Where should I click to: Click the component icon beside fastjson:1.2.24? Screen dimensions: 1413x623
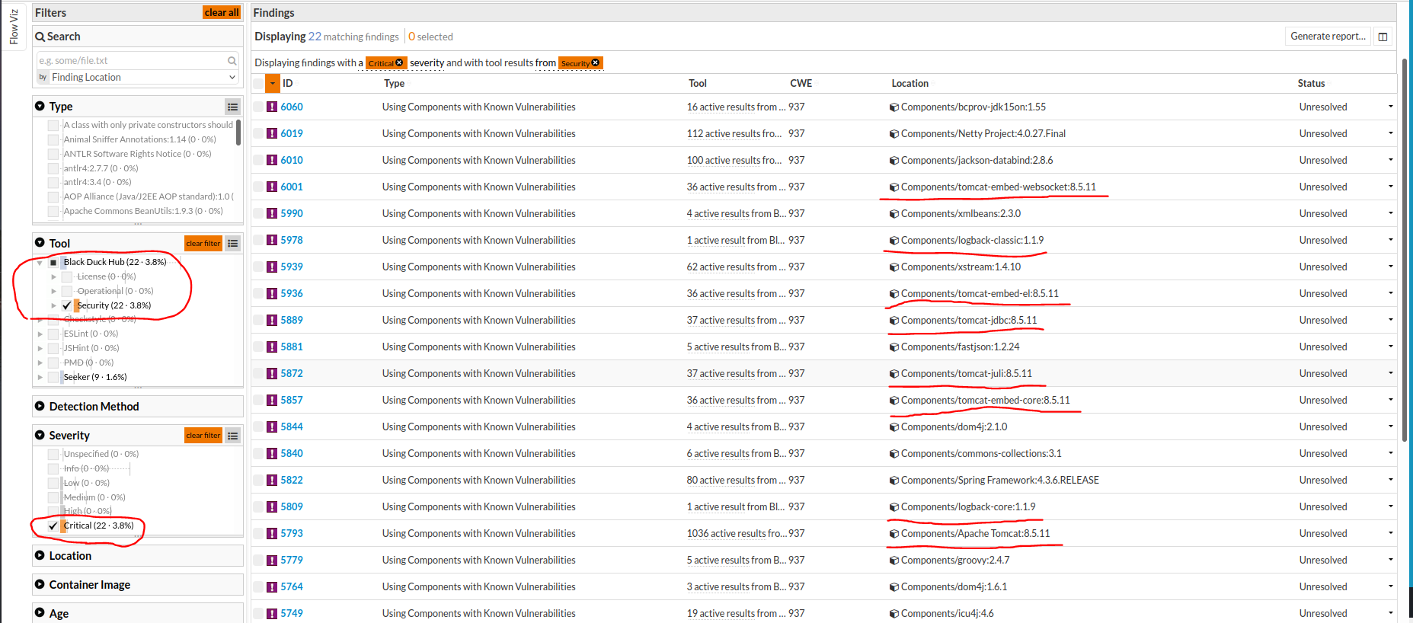894,347
